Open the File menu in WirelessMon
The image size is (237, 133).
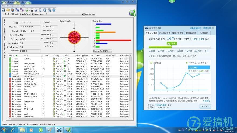[4, 6]
